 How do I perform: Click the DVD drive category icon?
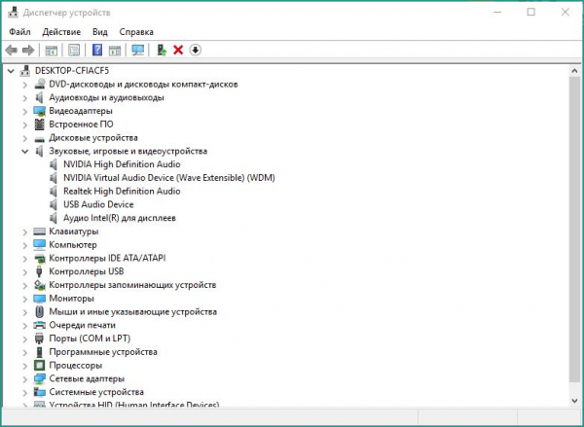pyautogui.click(x=40, y=84)
